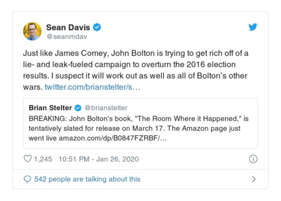281x201 pixels.
Task: Visit the @seanmdav handle
Action: coord(66,36)
